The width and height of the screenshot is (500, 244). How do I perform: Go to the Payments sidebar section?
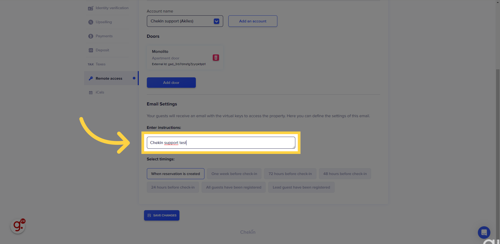click(x=104, y=36)
